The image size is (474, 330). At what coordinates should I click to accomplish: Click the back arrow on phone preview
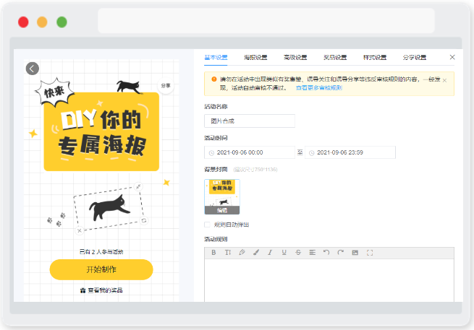pos(33,69)
